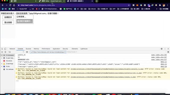Switch to the Console panel
Image resolution: width=170 pixels, height=95 pixels.
(20, 49)
